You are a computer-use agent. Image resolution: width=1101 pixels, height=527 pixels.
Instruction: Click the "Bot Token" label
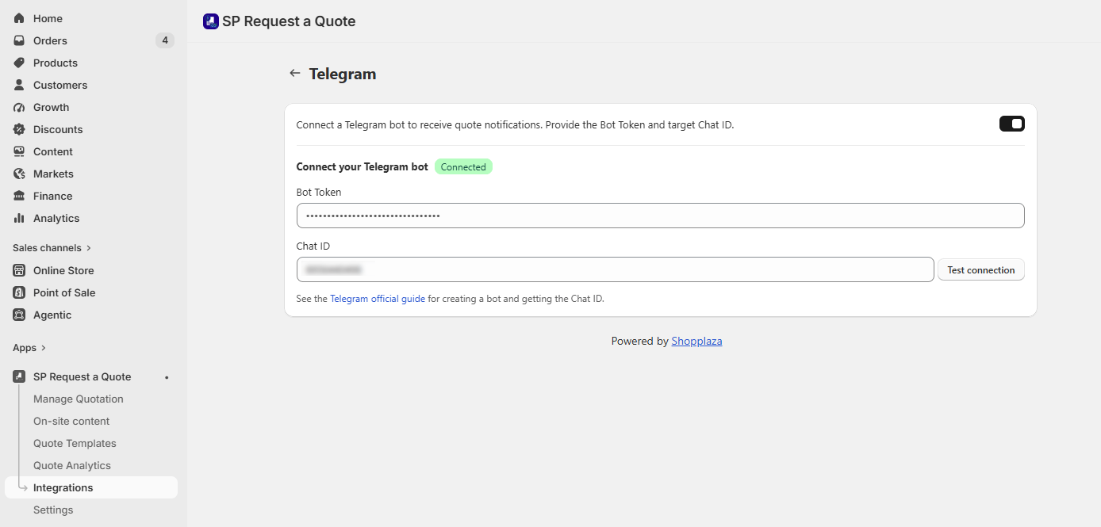pos(319,192)
